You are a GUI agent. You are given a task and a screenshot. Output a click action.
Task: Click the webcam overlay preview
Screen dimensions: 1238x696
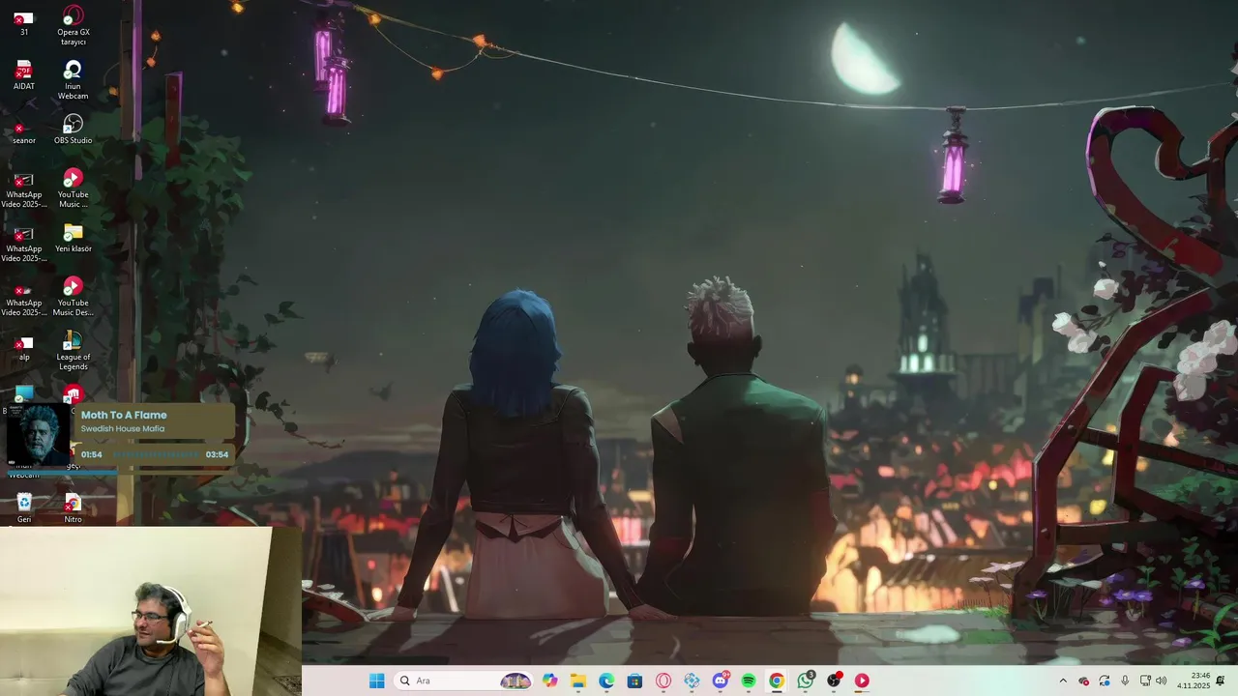coord(151,611)
